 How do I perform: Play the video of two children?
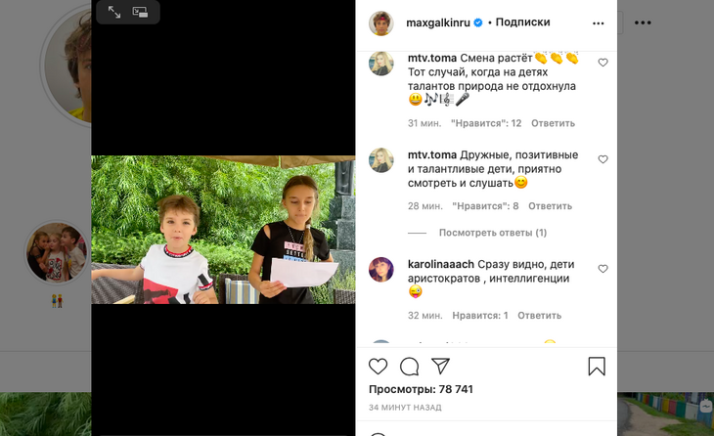[x=223, y=230]
